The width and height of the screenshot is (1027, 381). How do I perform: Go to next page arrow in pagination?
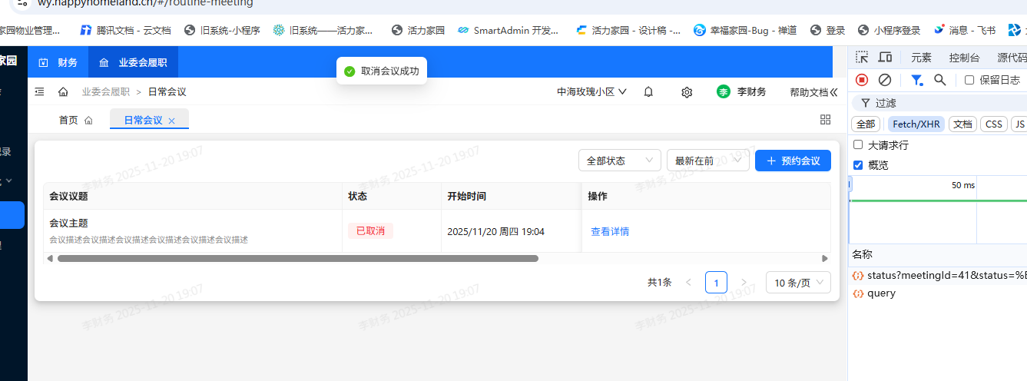pyautogui.click(x=744, y=283)
